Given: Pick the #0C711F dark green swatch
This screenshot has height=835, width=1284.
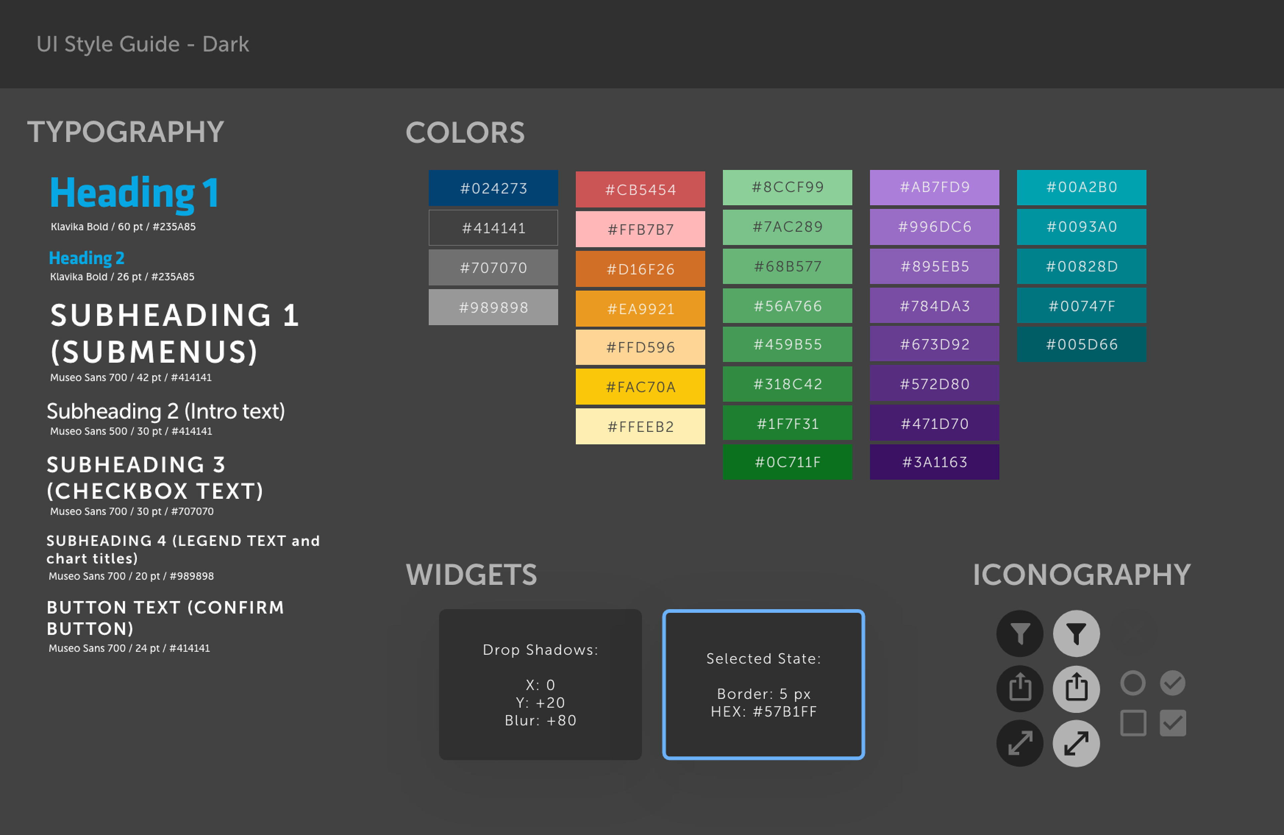Looking at the screenshot, I should tap(788, 462).
